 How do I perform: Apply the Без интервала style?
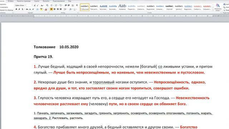(94, 7)
